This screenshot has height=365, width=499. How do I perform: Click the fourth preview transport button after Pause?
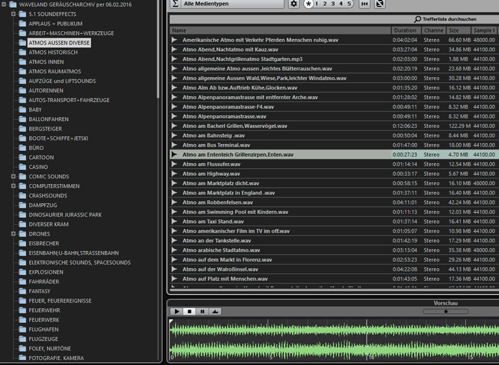(215, 311)
